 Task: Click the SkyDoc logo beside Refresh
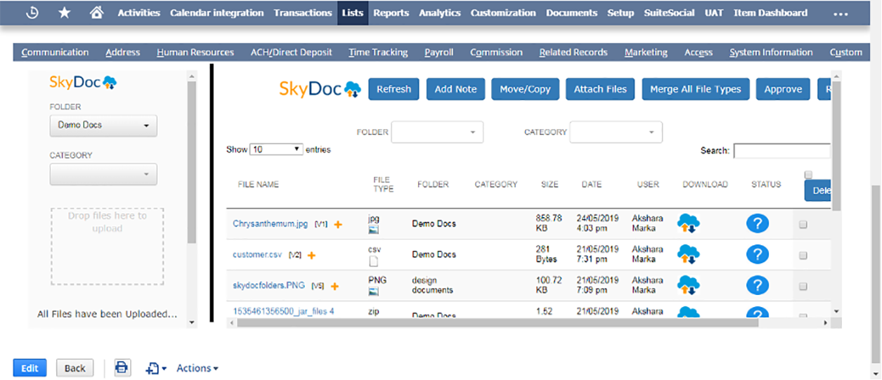(x=320, y=89)
